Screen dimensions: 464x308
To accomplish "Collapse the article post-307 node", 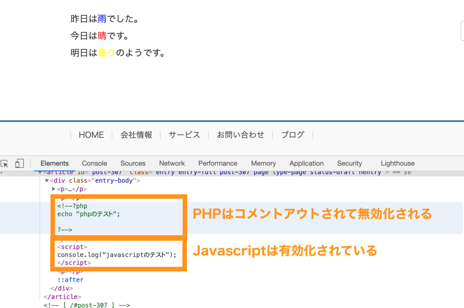I will pos(40,172).
